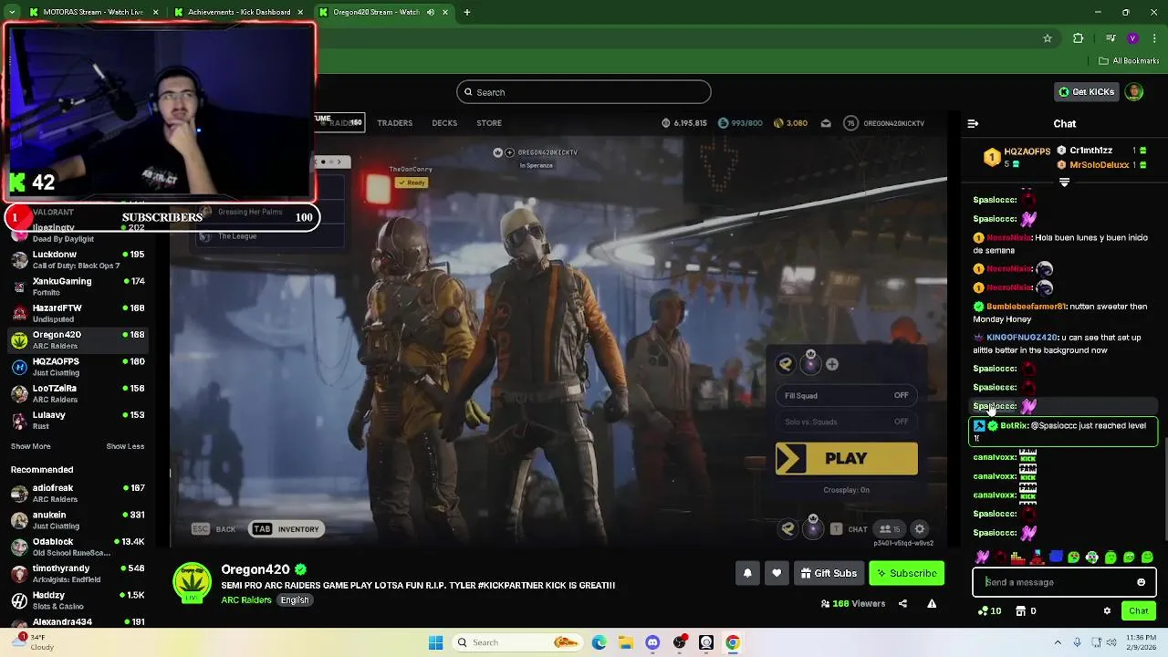Viewport: 1168px width, 657px height.
Task: Click the Windows taskbar Search box
Action: (518, 642)
